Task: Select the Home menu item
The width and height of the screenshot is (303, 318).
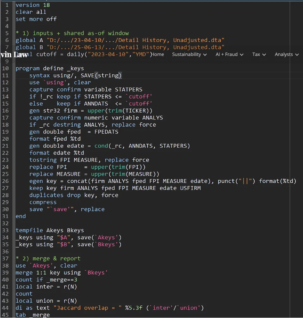Action: (x=157, y=54)
